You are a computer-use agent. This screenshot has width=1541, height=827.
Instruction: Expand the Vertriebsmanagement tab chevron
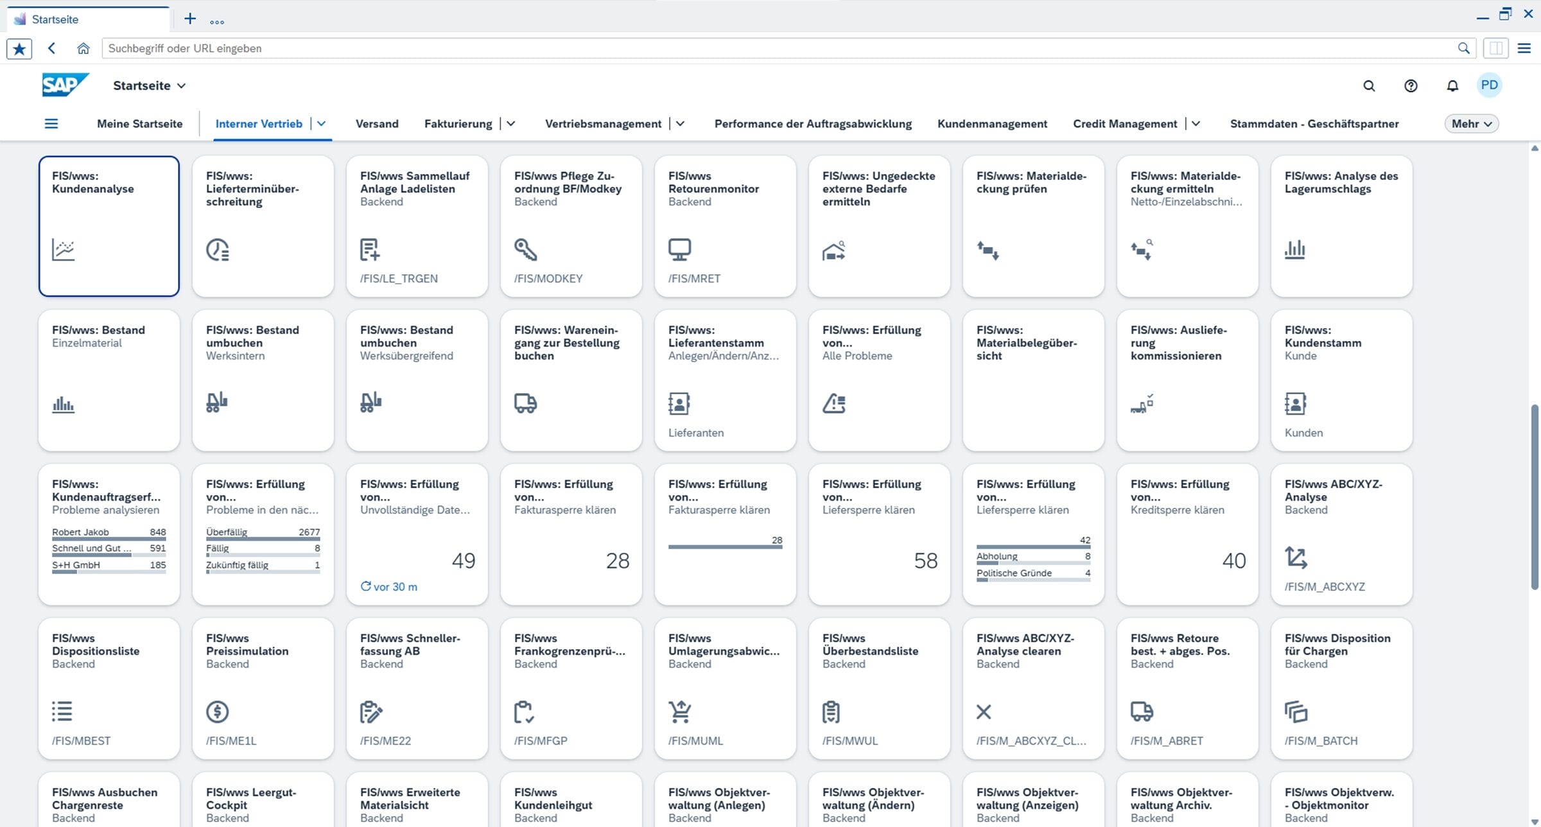click(680, 123)
